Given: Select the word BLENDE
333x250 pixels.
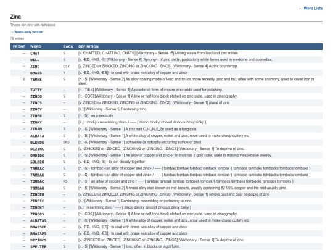Looking at the screenshot, I should click(37, 143).
